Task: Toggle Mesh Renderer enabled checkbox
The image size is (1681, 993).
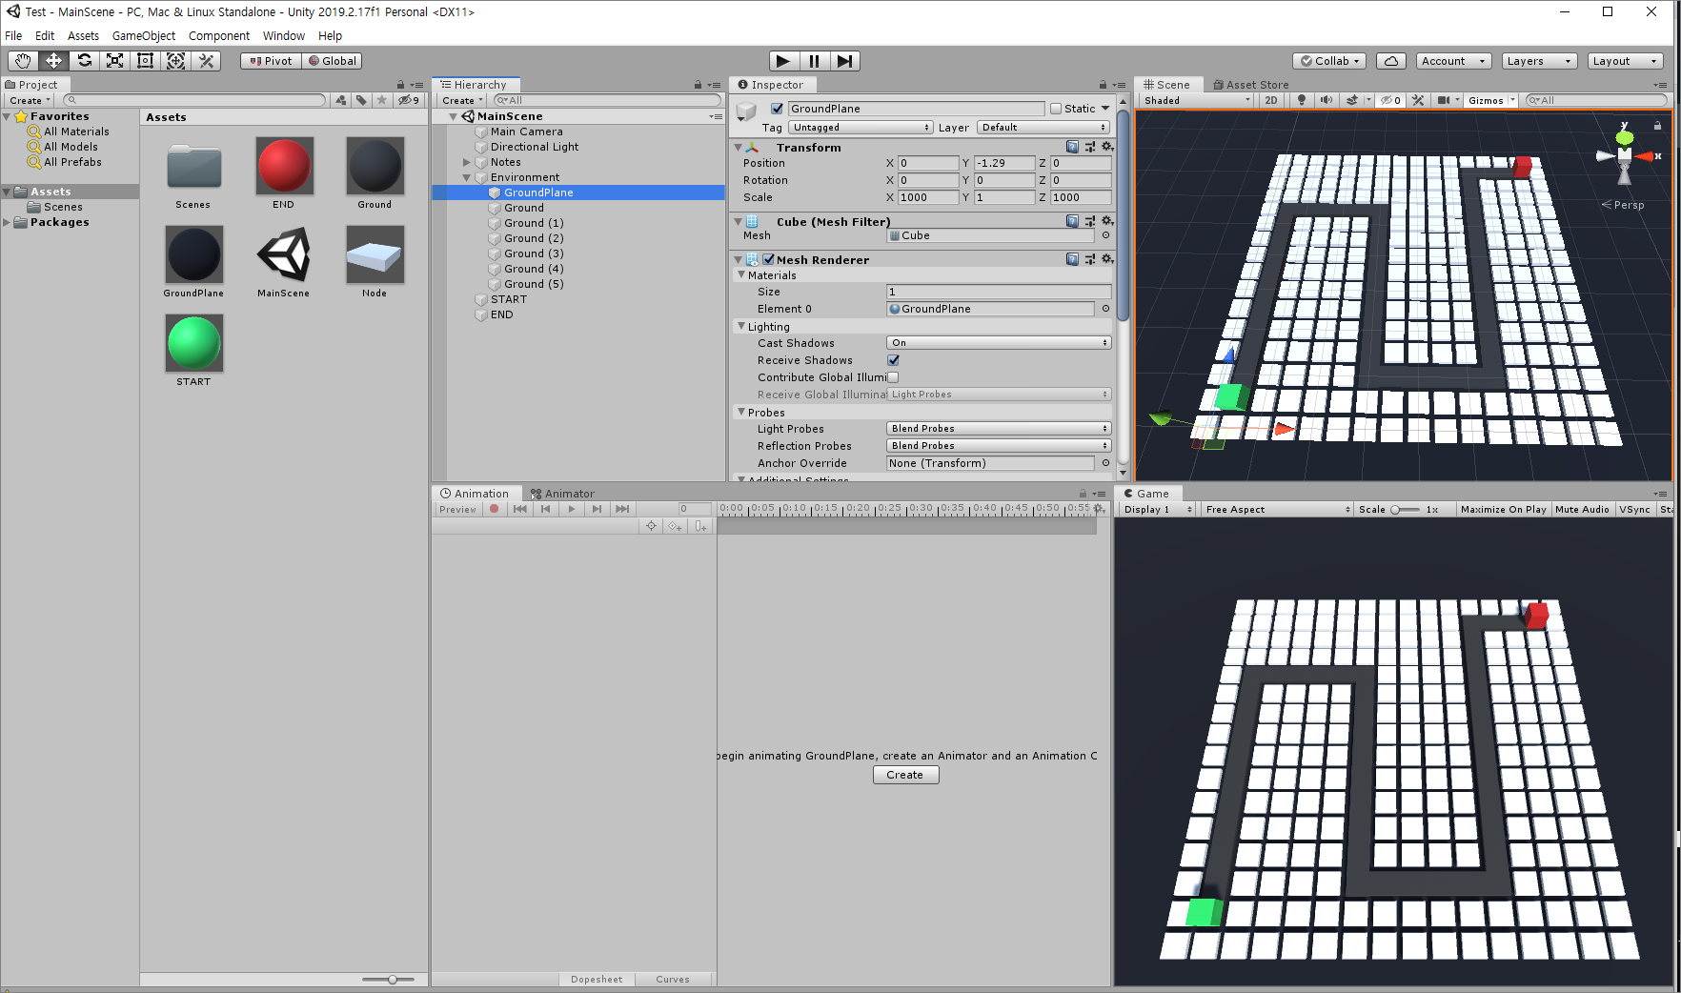Action: pyautogui.click(x=768, y=259)
